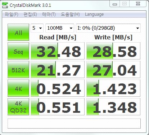Run all benchmarks with the All button
This screenshot has height=135, width=149.
coord(18,32)
